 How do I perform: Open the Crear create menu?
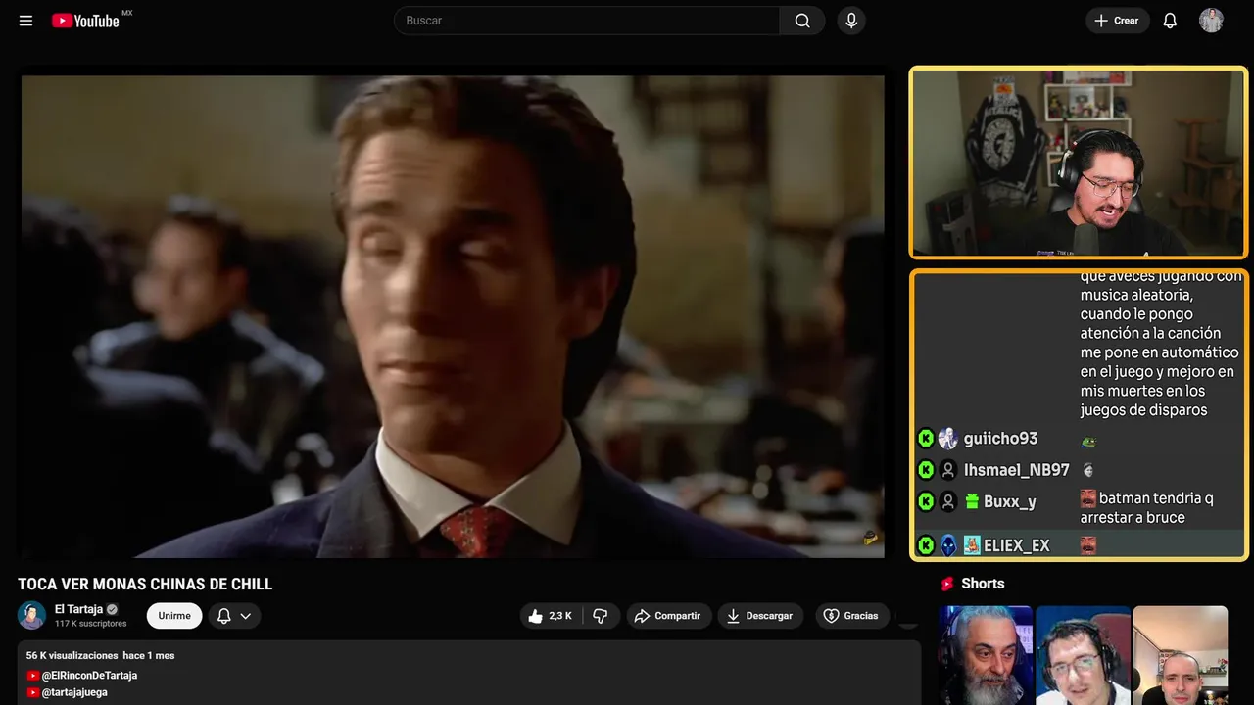(x=1117, y=21)
